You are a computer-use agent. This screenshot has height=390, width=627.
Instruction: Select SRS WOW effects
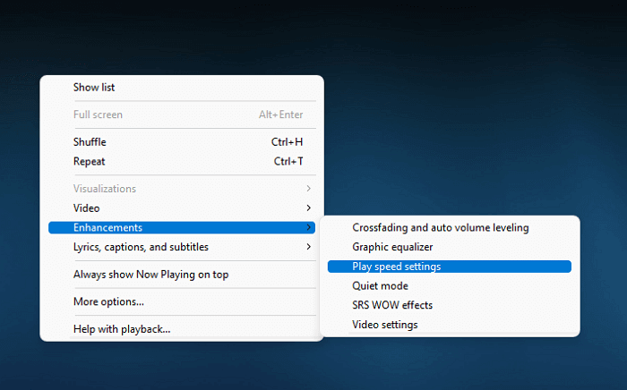click(x=392, y=305)
